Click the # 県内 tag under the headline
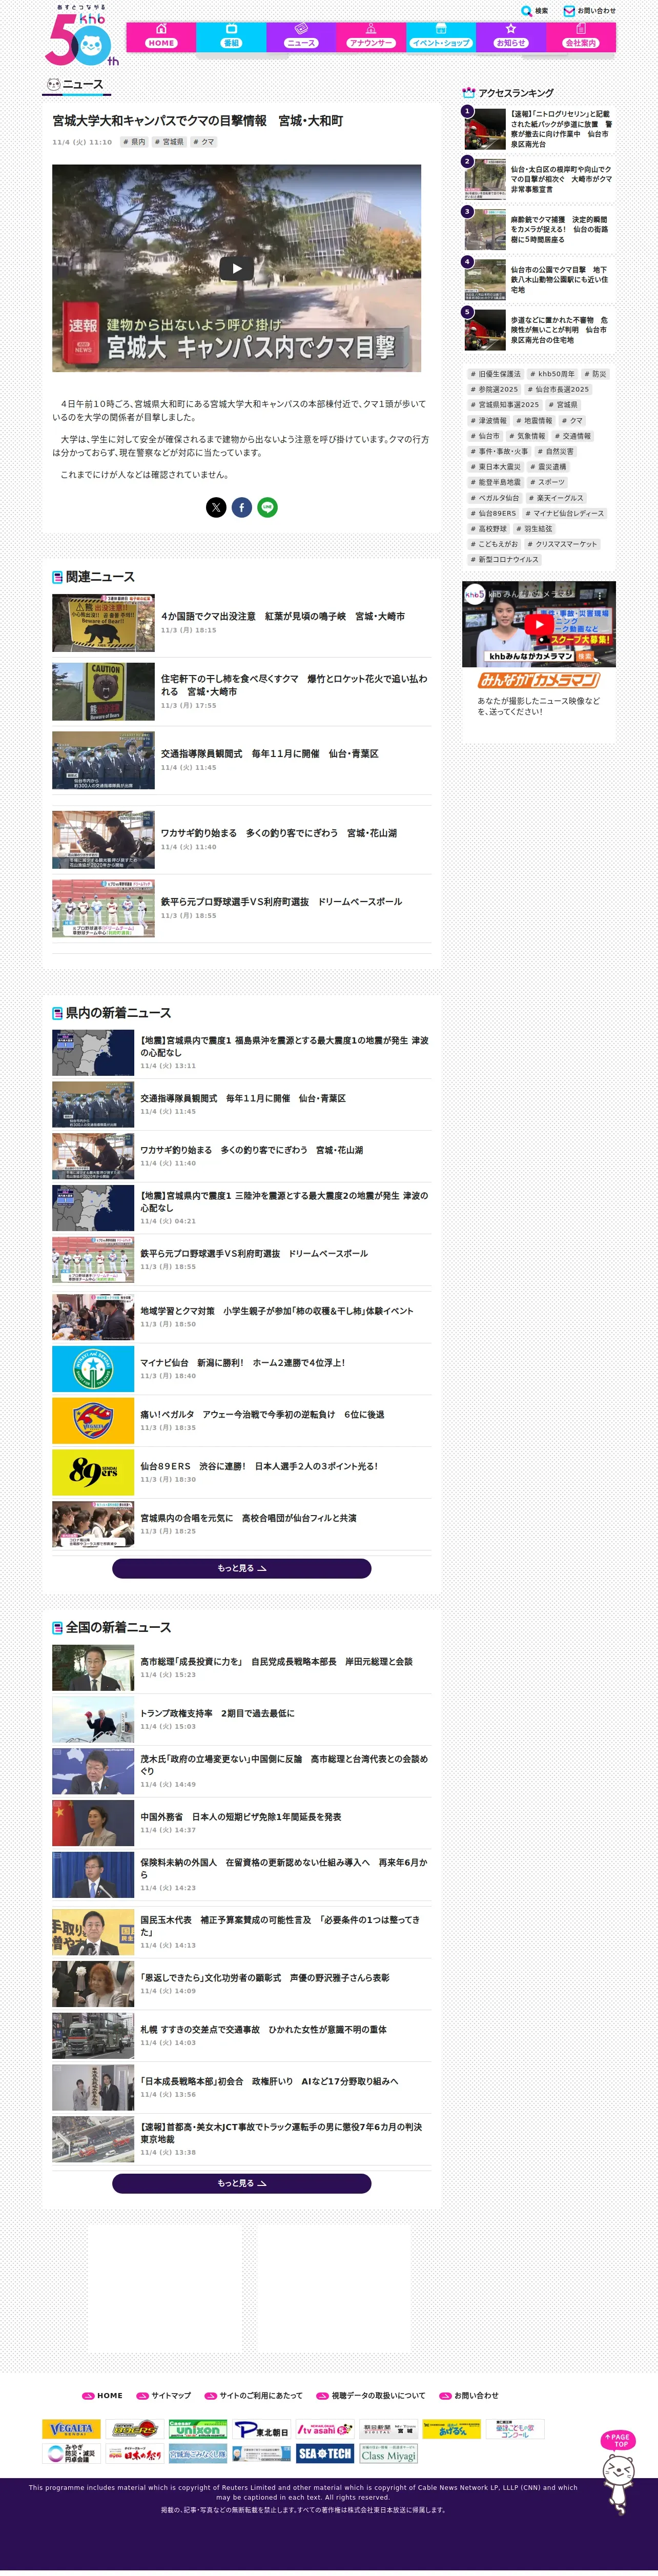The height and width of the screenshot is (2576, 658). (x=134, y=142)
